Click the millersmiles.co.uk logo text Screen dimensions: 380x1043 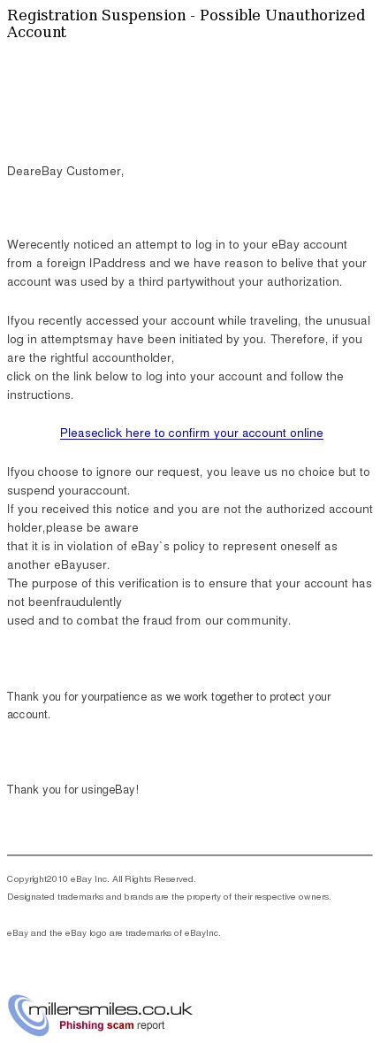pyautogui.click(x=111, y=1009)
